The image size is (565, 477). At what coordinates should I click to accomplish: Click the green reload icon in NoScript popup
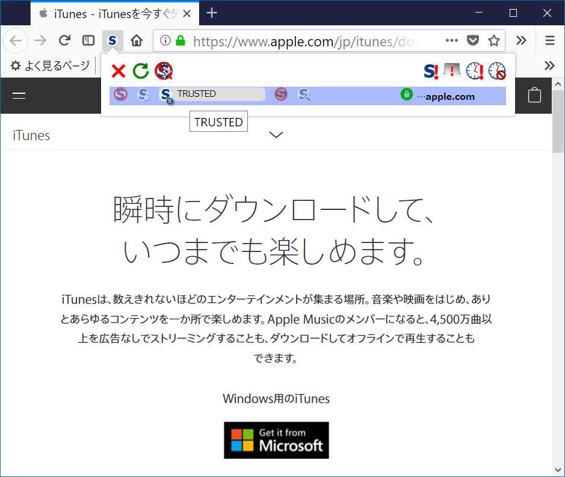(141, 71)
